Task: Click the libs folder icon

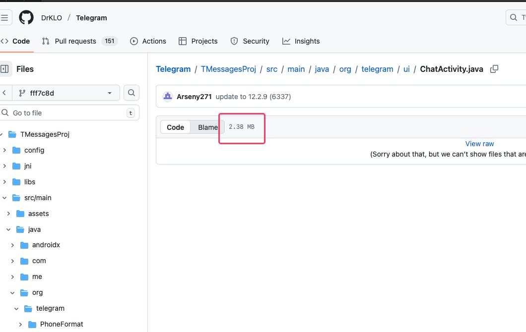Action: (16, 182)
